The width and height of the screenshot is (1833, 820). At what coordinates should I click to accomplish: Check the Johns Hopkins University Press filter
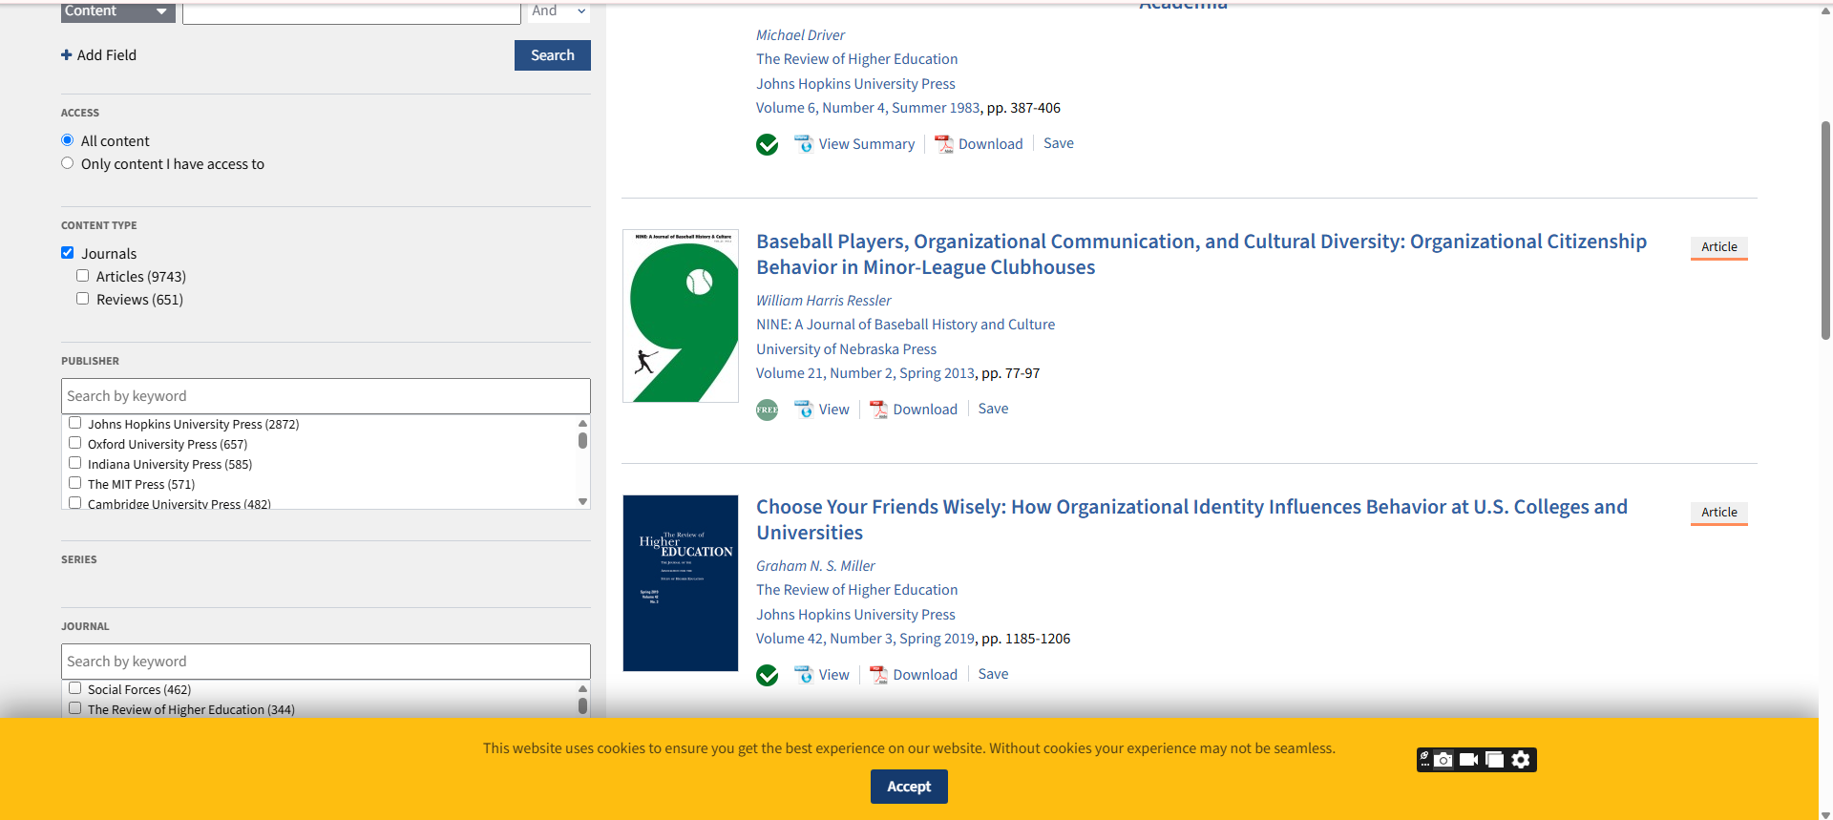(75, 423)
